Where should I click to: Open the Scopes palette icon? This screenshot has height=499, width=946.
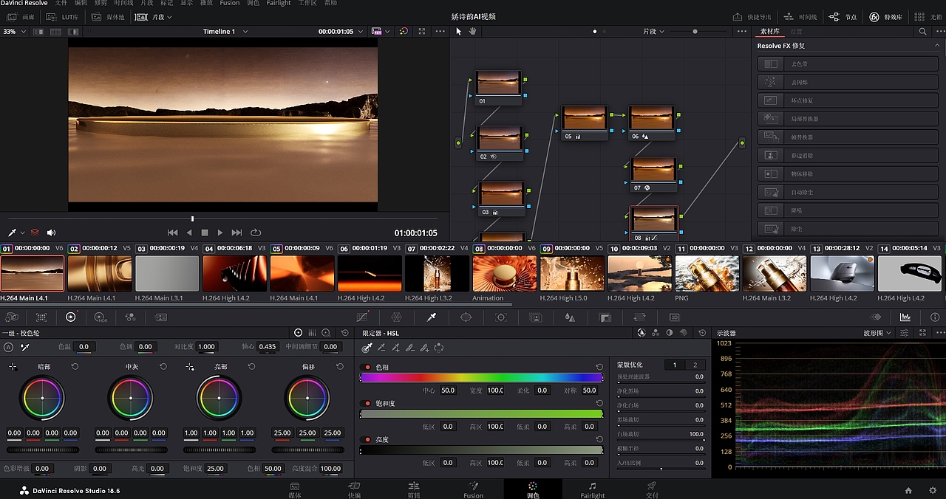[x=905, y=317]
